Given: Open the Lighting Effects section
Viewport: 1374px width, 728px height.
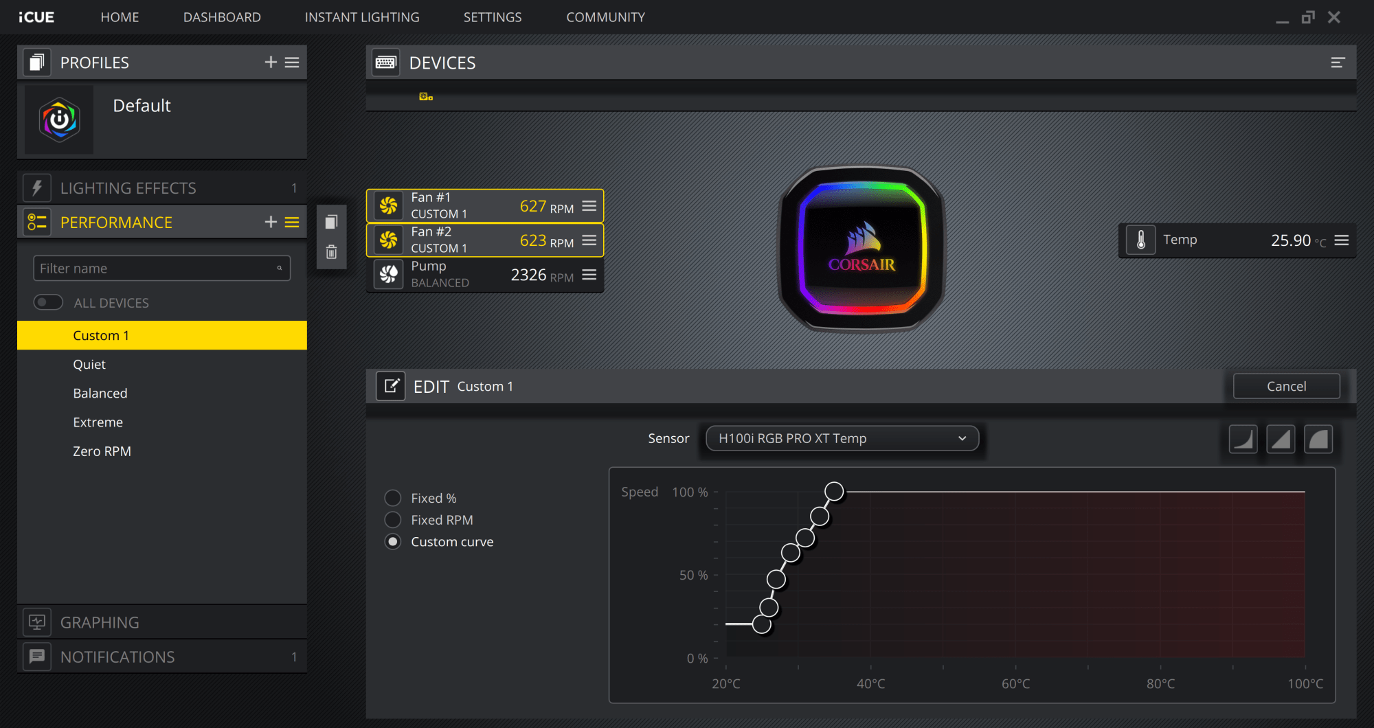Looking at the screenshot, I should (x=162, y=188).
